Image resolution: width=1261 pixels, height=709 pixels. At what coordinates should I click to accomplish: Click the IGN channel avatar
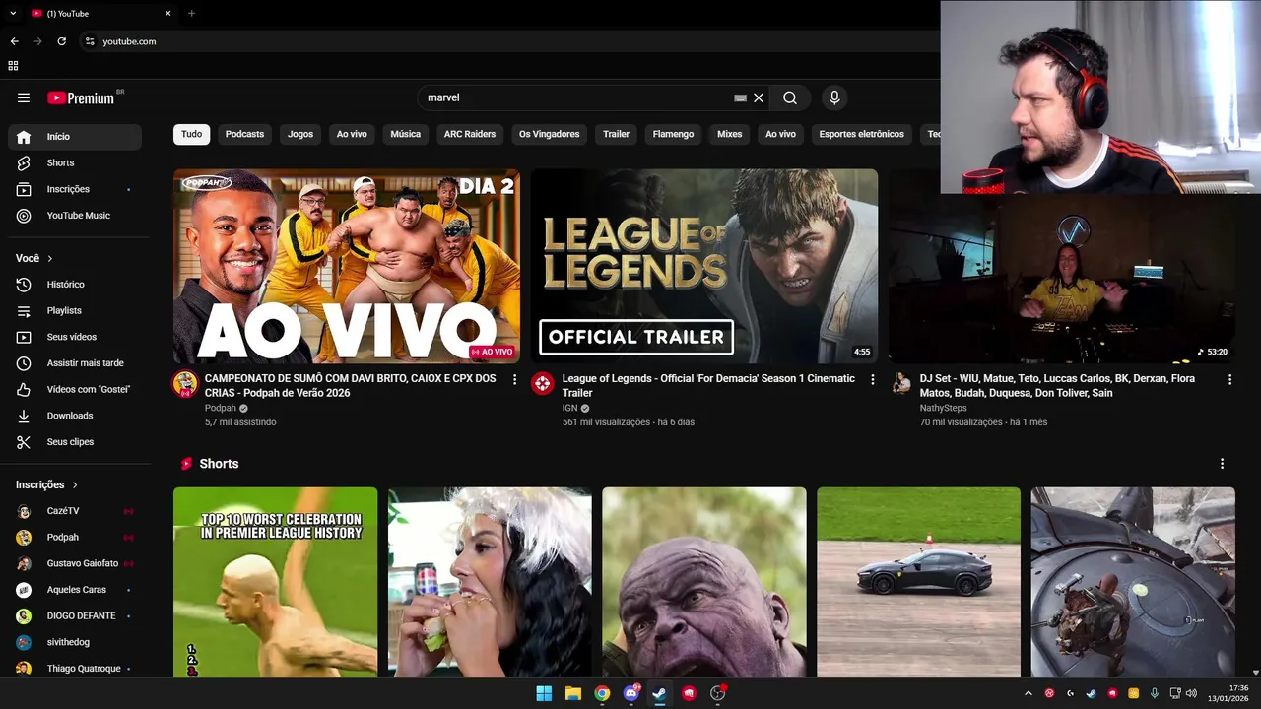tap(543, 384)
